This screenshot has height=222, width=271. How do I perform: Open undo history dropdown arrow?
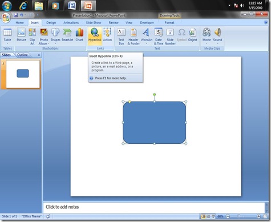[25, 15]
